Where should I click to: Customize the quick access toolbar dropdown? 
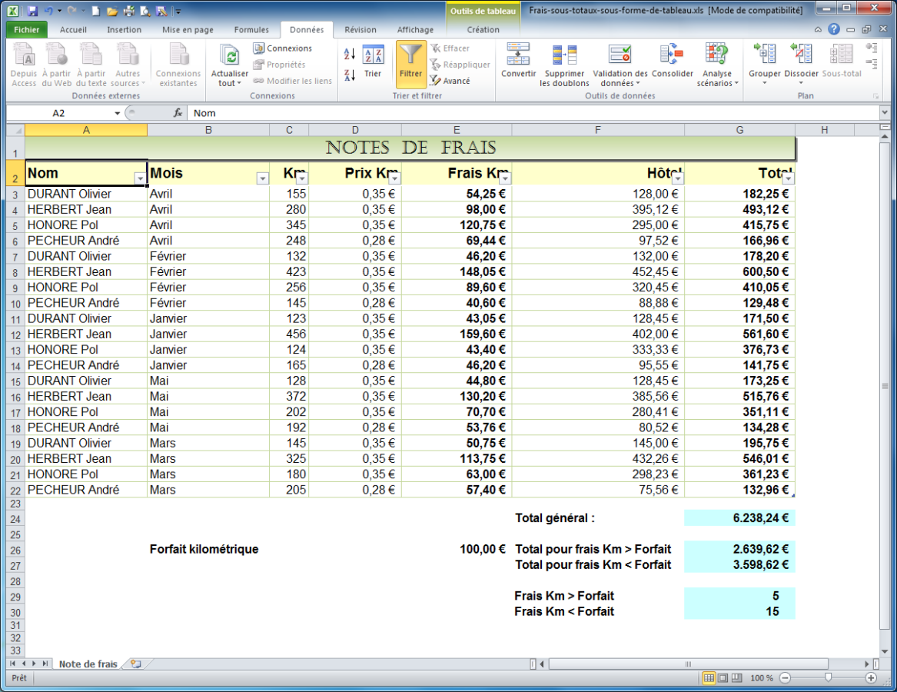point(178,12)
